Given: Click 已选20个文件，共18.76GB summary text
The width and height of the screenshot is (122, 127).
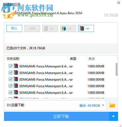Looking at the screenshot, I should (26, 48).
